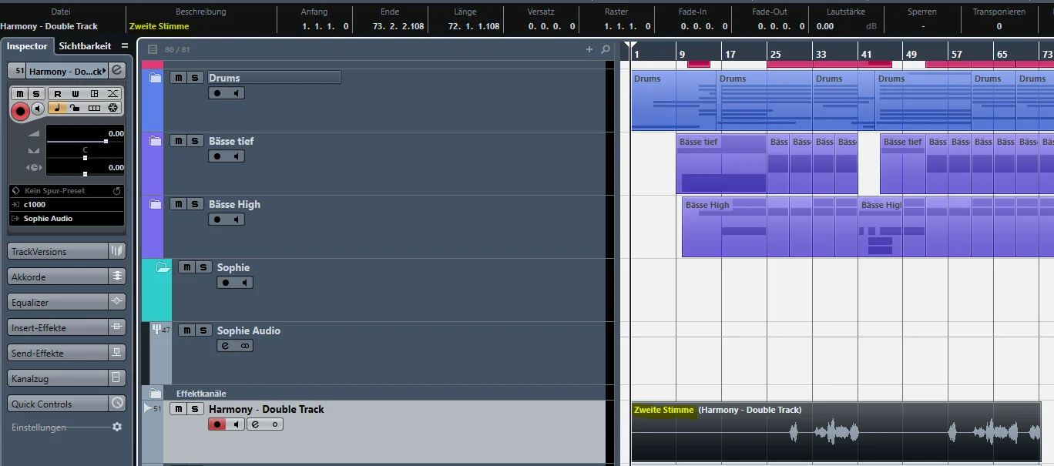
Task: Click the freeze snowflake icon in Inspector
Action: pyautogui.click(x=112, y=108)
